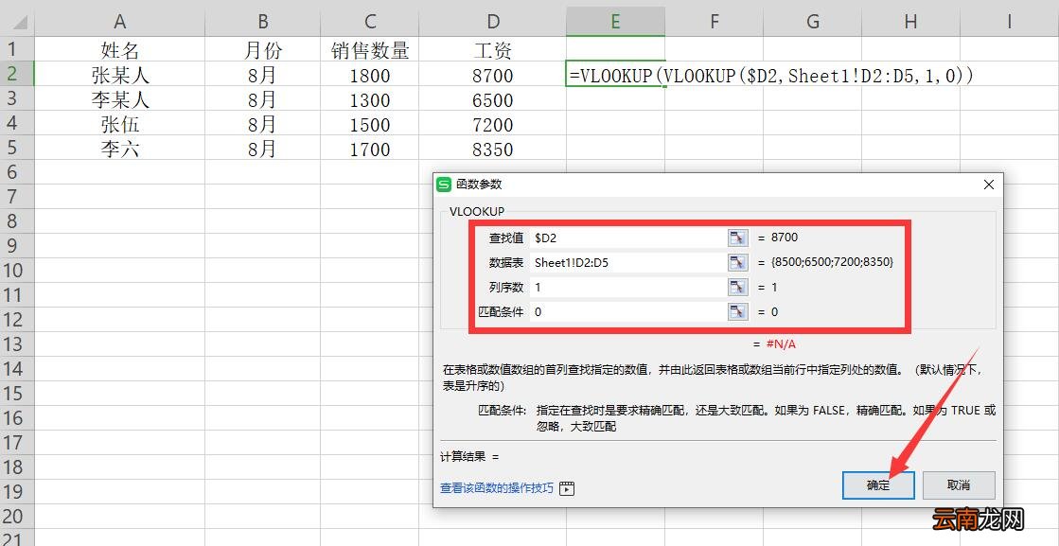Select all cells via corner triangle
Screen dimensions: 1059x546
17,22
